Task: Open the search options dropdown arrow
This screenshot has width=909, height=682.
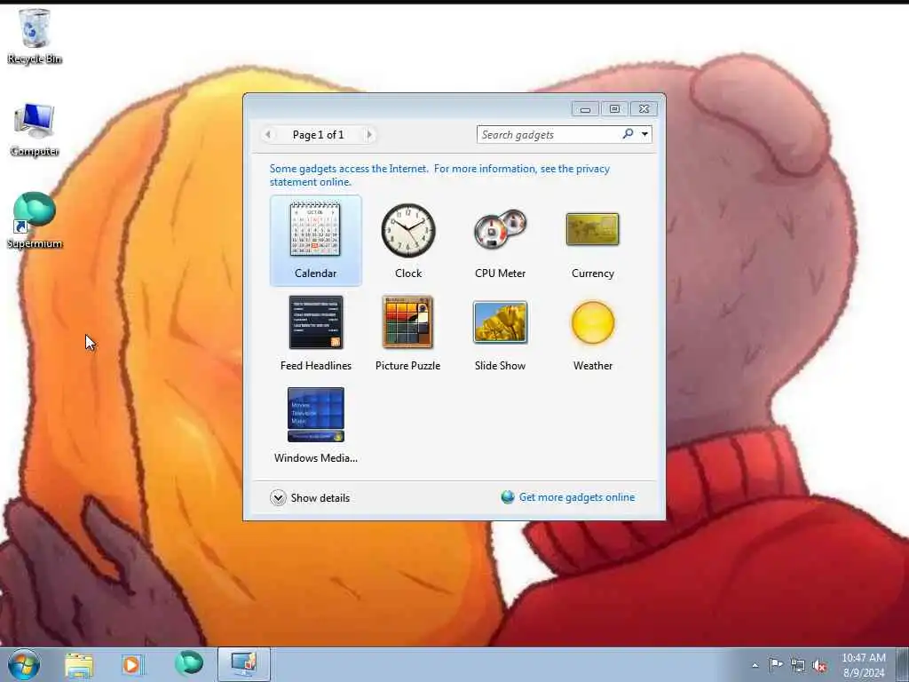Action: (644, 135)
